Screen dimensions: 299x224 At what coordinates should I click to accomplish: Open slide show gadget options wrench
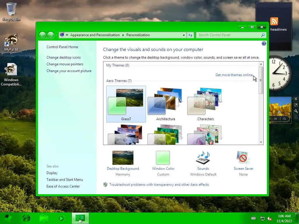tap(296, 111)
